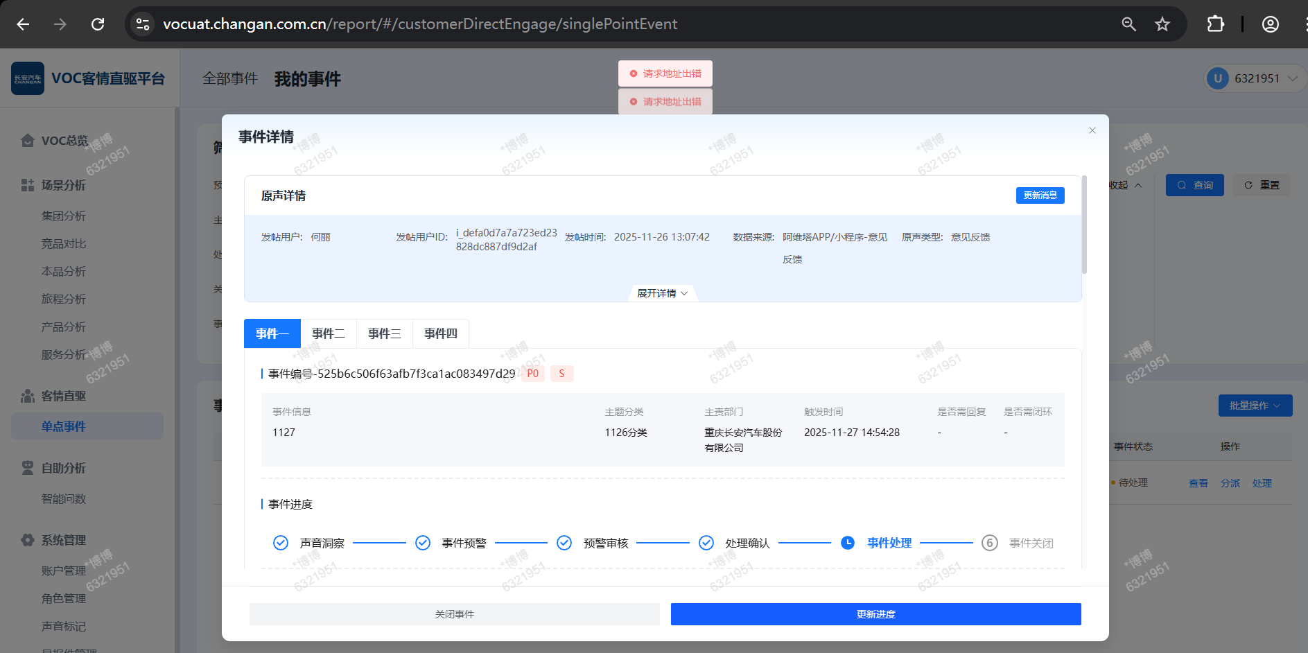Switch to the 事件二 tab
The width and height of the screenshot is (1308, 653).
[328, 333]
